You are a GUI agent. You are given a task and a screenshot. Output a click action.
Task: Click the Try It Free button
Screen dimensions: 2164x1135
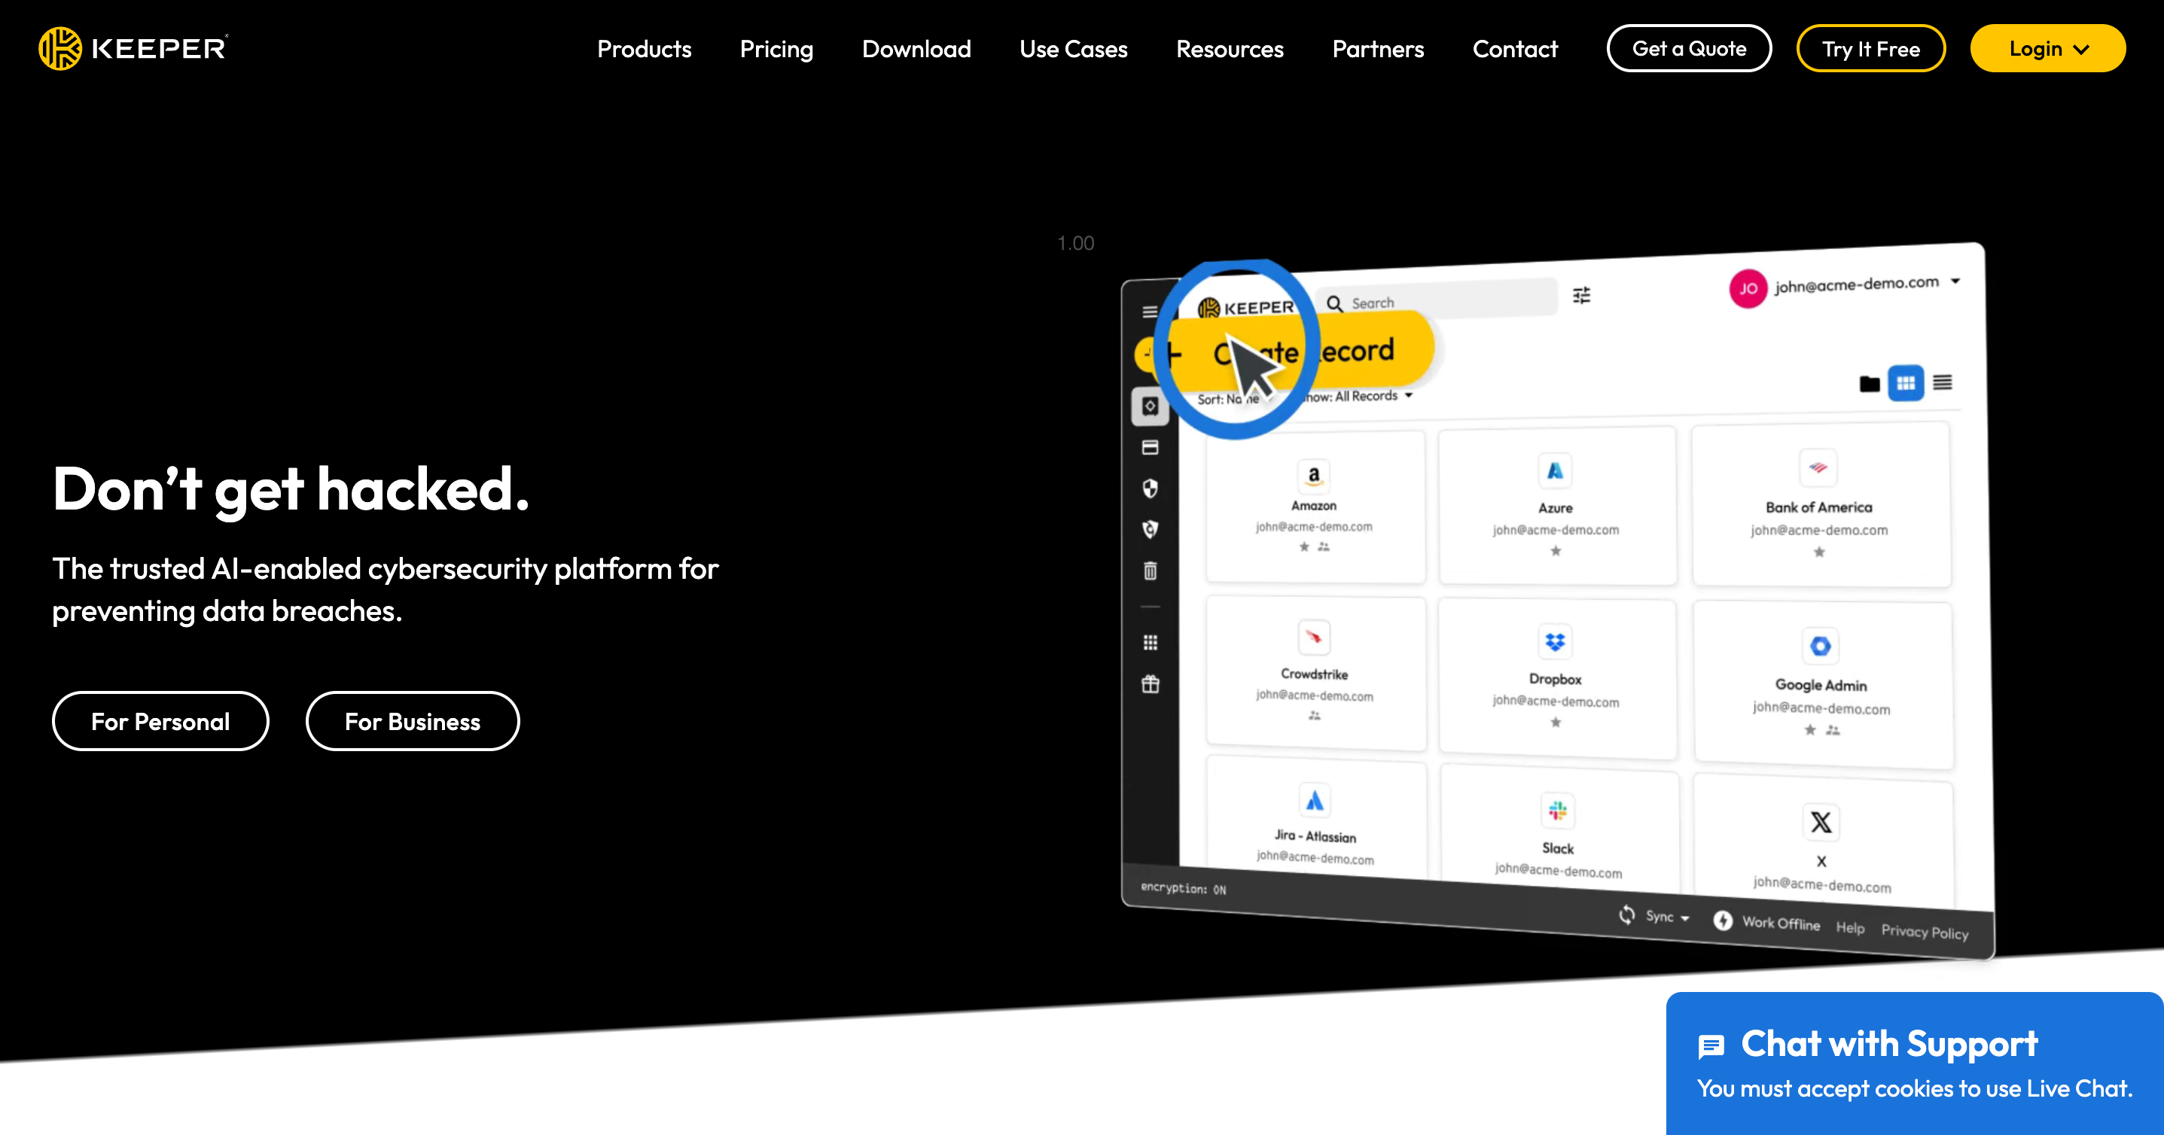1870,47
